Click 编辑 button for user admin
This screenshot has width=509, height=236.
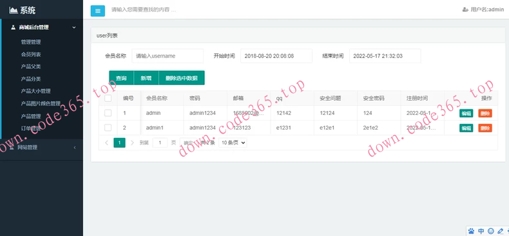pos(466,113)
